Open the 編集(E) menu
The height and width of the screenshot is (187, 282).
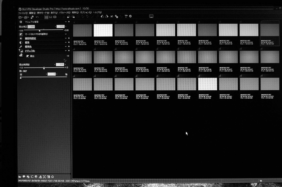click(x=32, y=13)
